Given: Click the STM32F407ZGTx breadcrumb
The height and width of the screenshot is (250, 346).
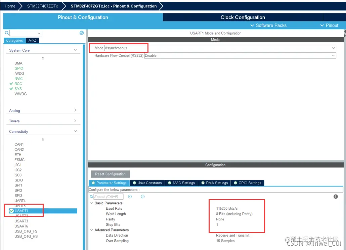Looking at the screenshot, I should (x=42, y=6).
